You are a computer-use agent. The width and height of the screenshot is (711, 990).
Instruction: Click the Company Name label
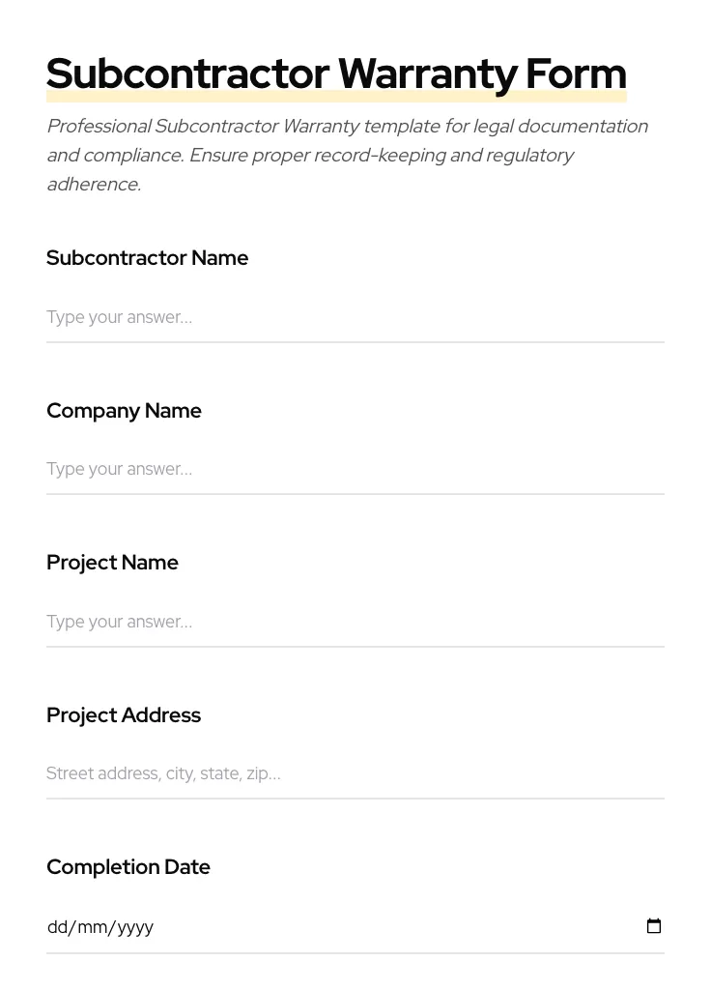pyautogui.click(x=124, y=411)
